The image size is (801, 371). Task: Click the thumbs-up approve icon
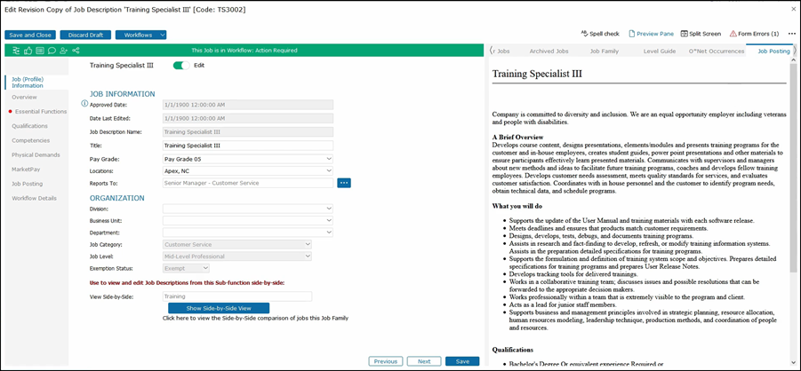pos(29,51)
